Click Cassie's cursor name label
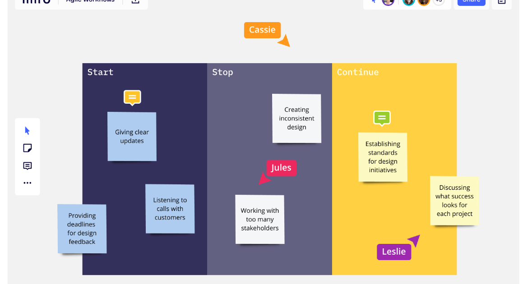The width and height of the screenshot is (523, 284). coord(262,30)
